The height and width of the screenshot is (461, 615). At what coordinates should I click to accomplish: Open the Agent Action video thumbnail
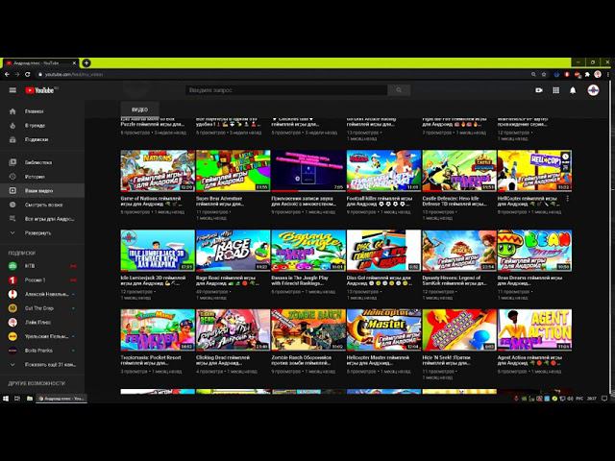(534, 329)
